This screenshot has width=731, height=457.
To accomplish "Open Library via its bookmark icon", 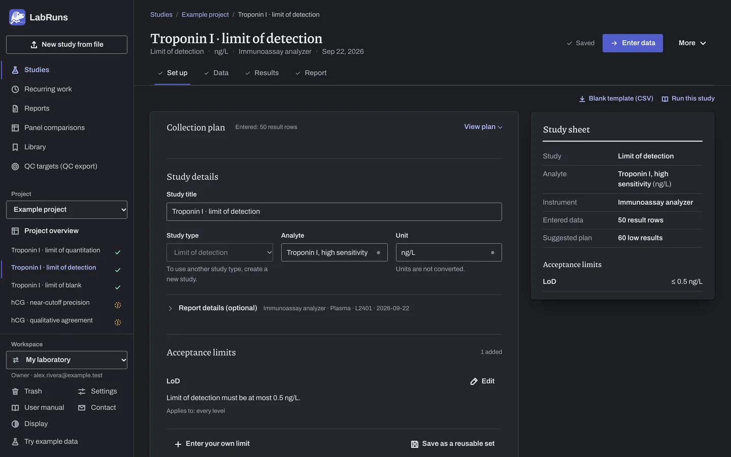I will coord(15,147).
